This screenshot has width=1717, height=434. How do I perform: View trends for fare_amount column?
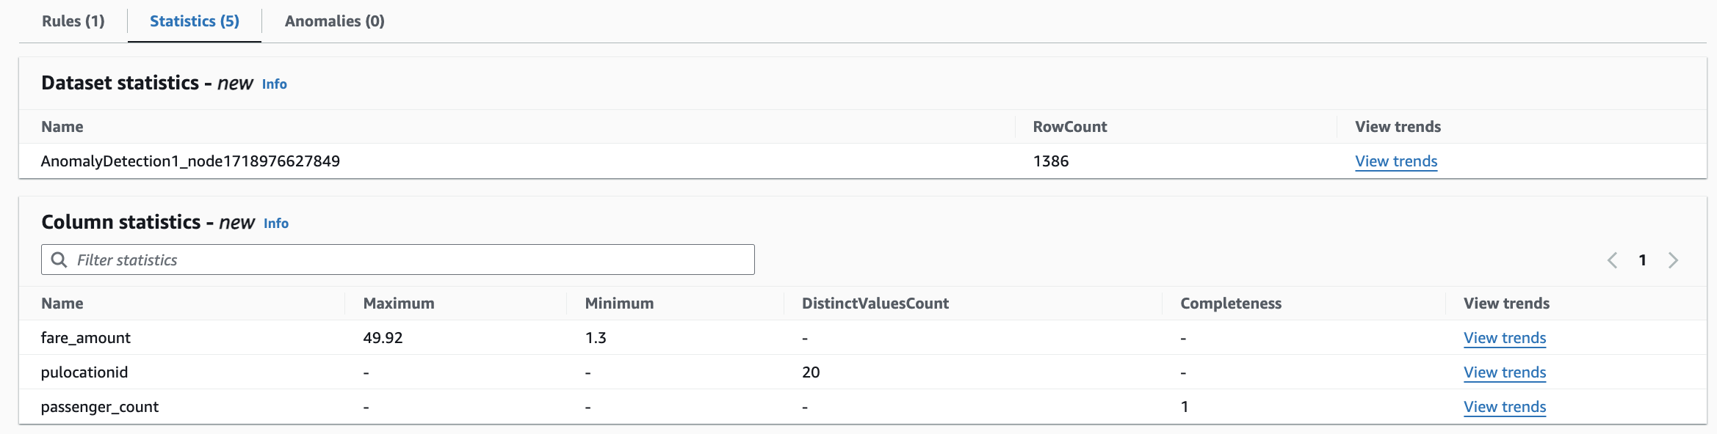click(x=1505, y=338)
